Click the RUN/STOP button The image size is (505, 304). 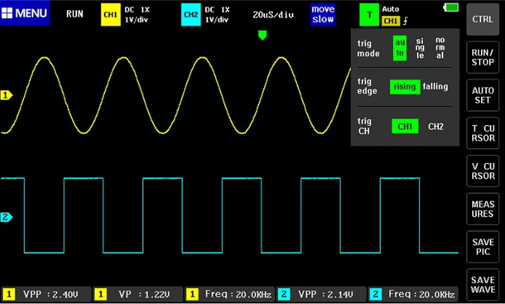(x=482, y=57)
